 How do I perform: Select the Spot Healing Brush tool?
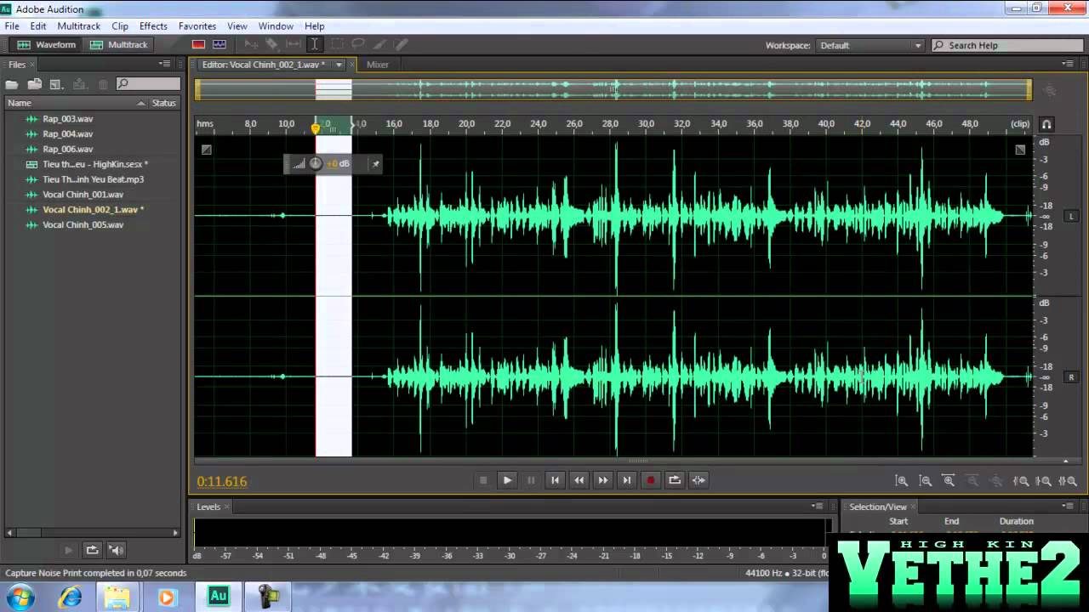click(402, 44)
